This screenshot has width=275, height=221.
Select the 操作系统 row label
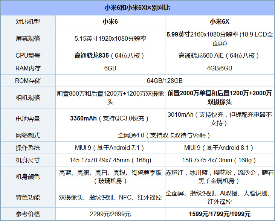tap(28, 148)
